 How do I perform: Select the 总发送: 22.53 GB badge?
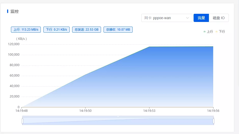86,30
